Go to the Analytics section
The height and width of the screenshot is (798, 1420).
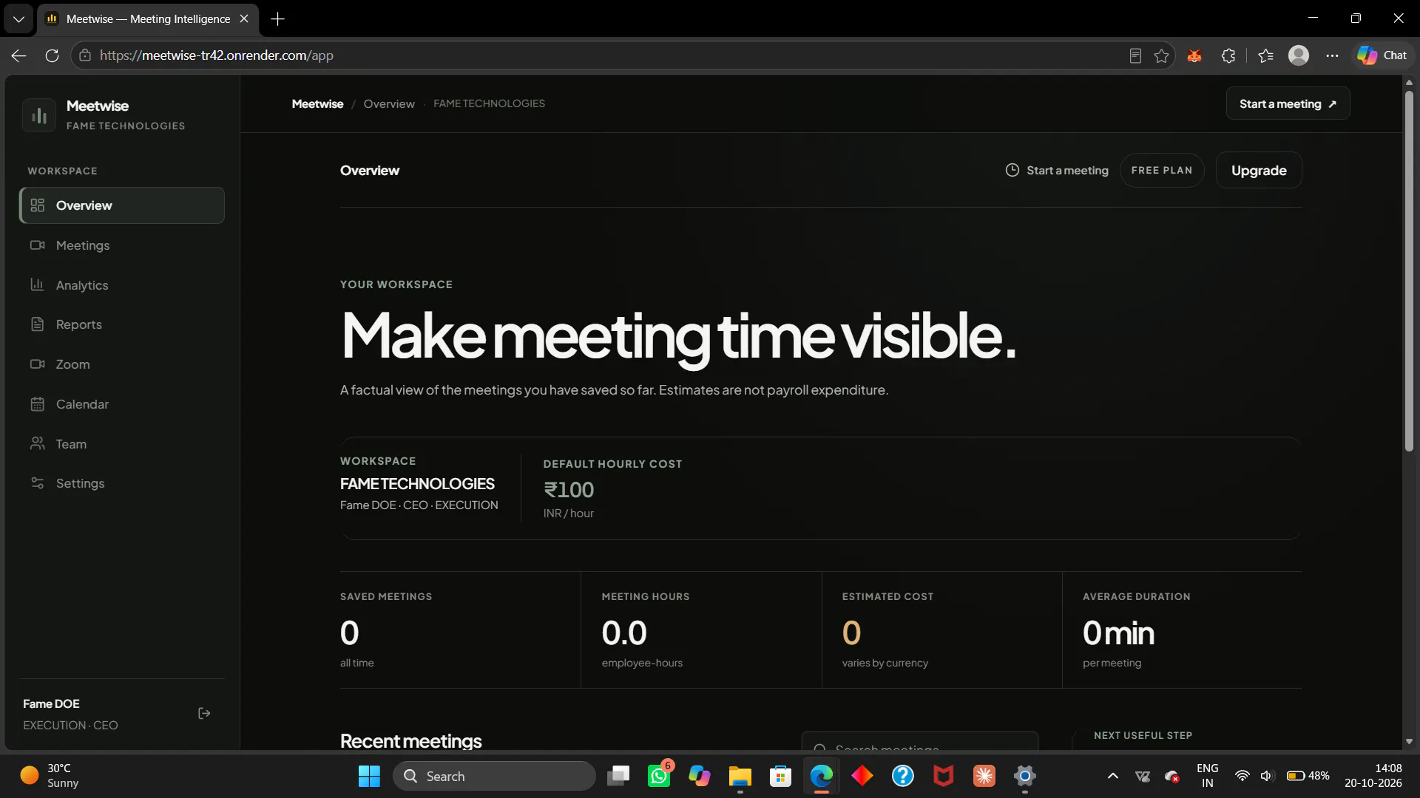click(122, 285)
